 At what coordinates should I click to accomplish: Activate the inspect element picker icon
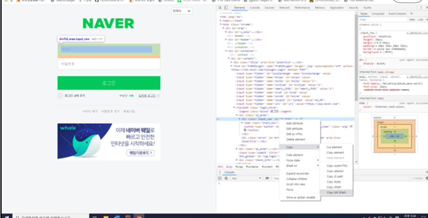pos(220,8)
